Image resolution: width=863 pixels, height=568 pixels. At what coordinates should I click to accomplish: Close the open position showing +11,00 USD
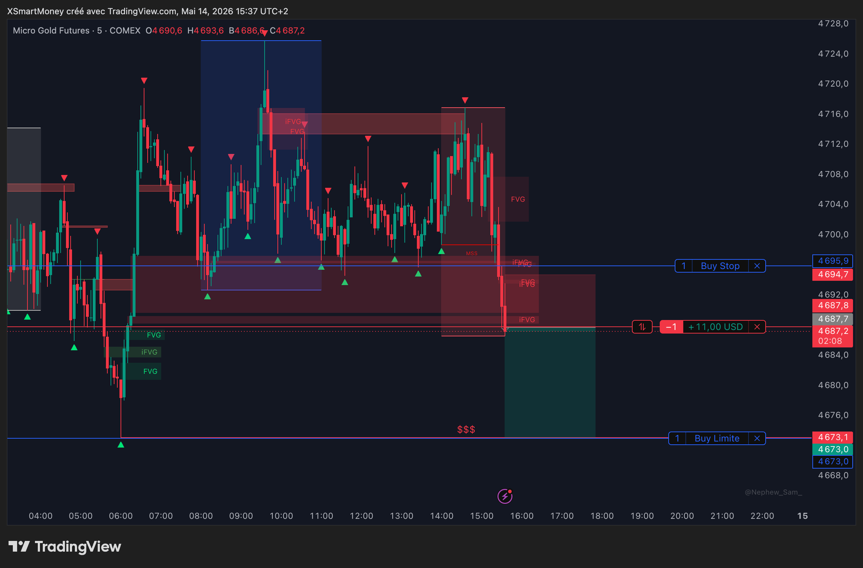click(757, 327)
